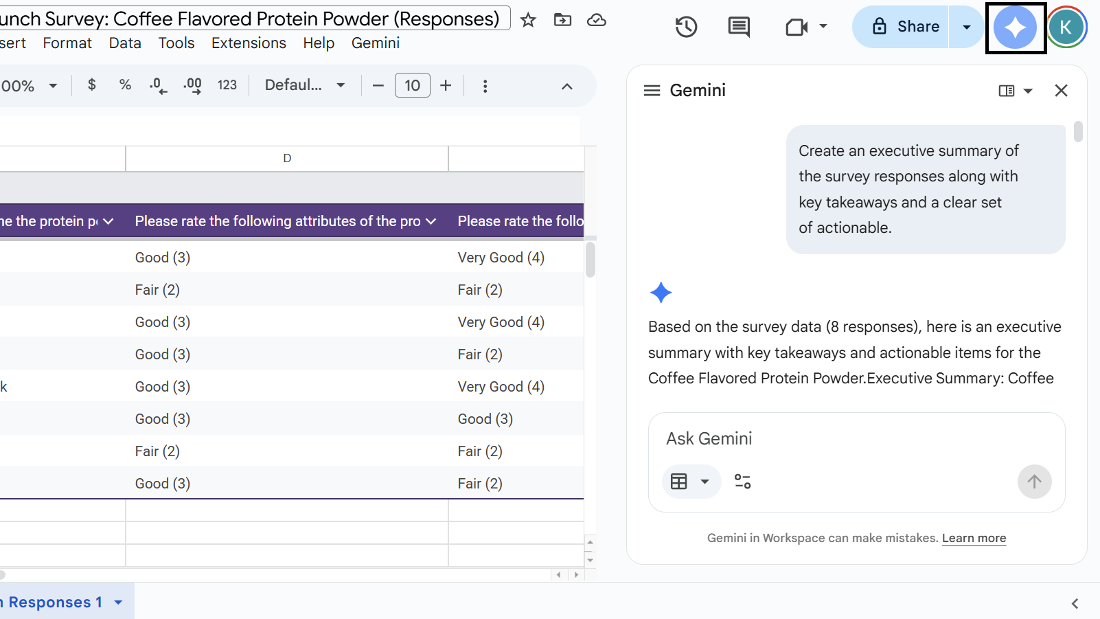Click the Ask Gemini input field
The image size is (1100, 619).
point(857,438)
